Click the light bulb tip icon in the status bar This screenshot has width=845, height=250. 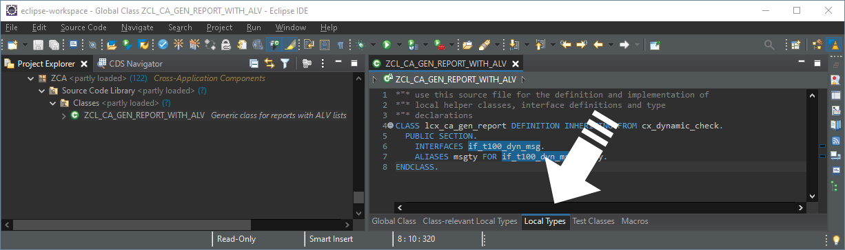pyautogui.click(x=836, y=239)
